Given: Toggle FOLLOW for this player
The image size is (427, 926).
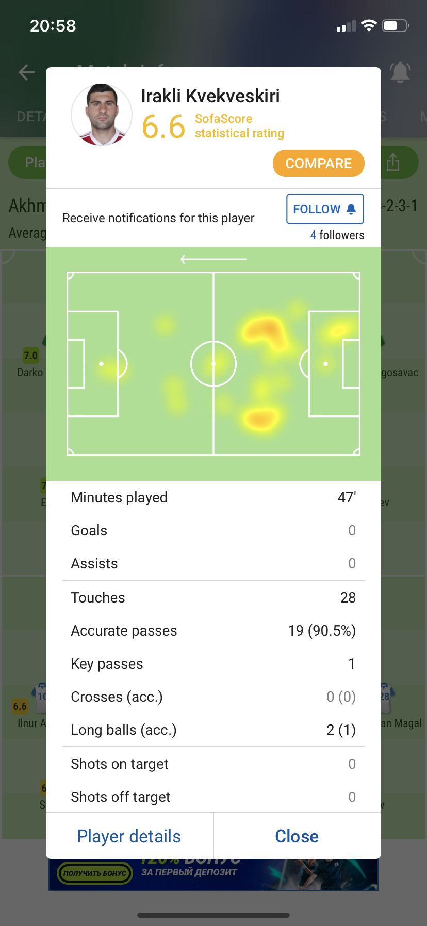Looking at the screenshot, I should pos(325,209).
